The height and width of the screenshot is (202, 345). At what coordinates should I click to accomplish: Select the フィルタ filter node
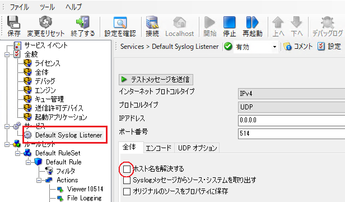[x=66, y=171]
